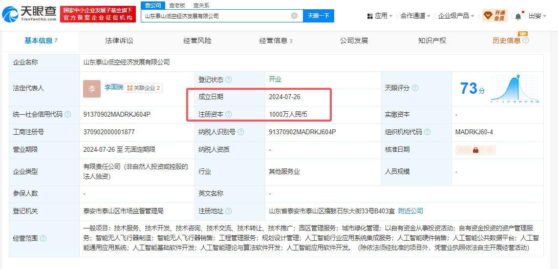The width and height of the screenshot is (558, 269).
Task: Clear the search box with the X icon
Action: (x=294, y=16)
